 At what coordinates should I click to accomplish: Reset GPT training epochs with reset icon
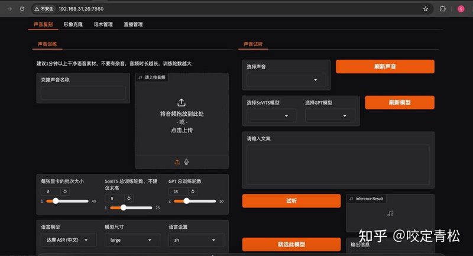(193, 192)
